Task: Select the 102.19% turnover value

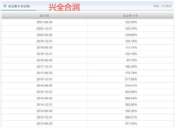Action: (x=131, y=54)
